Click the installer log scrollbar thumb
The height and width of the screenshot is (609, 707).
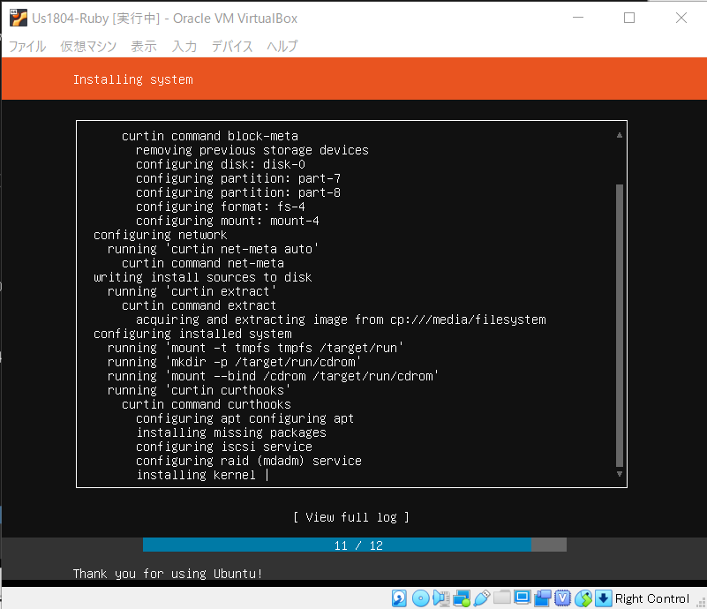click(620, 326)
